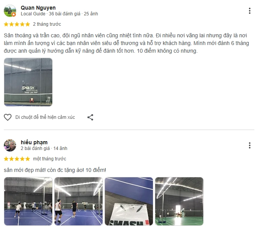This screenshot has height=230, width=257.
Task: Open first blue court photo by hiếu phạm
Action: pyautogui.click(x=28, y=201)
